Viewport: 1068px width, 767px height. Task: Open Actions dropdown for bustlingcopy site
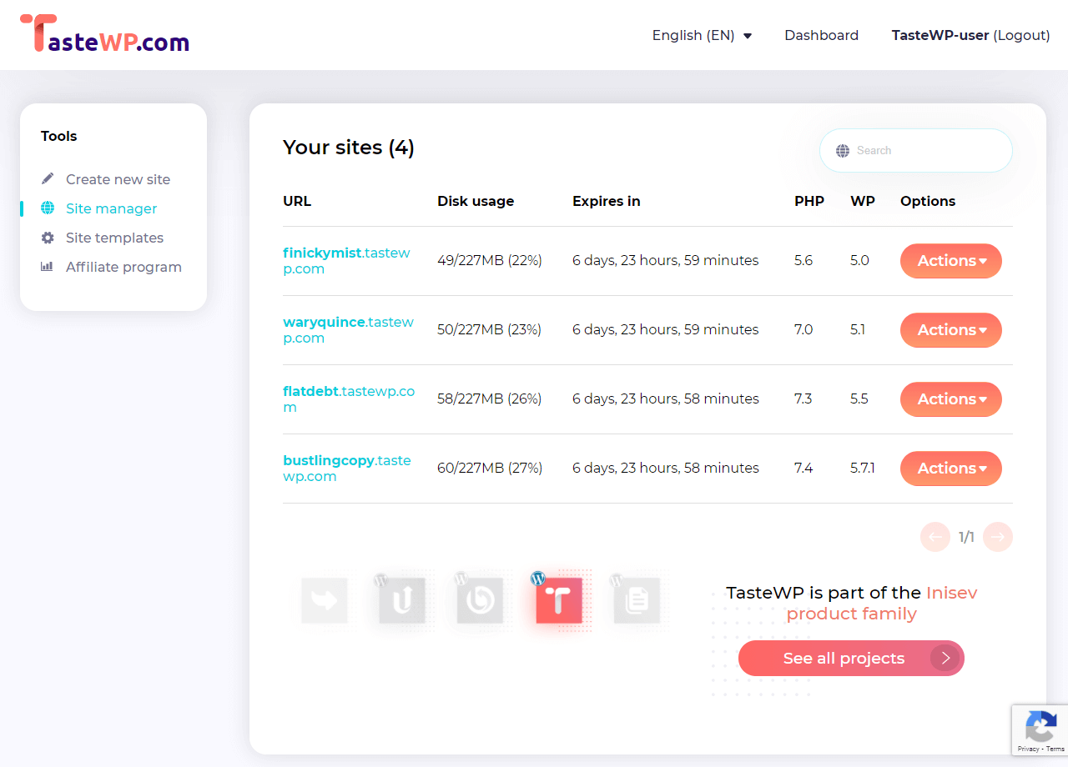[x=951, y=469]
